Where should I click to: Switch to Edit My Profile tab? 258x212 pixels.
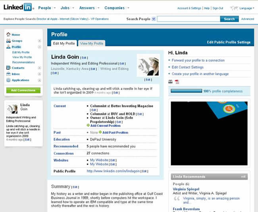point(64,43)
